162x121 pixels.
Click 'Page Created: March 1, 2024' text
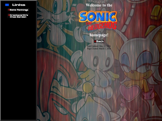click(x=99, y=49)
